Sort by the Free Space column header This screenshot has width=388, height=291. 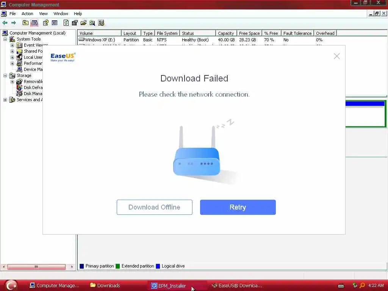249,33
